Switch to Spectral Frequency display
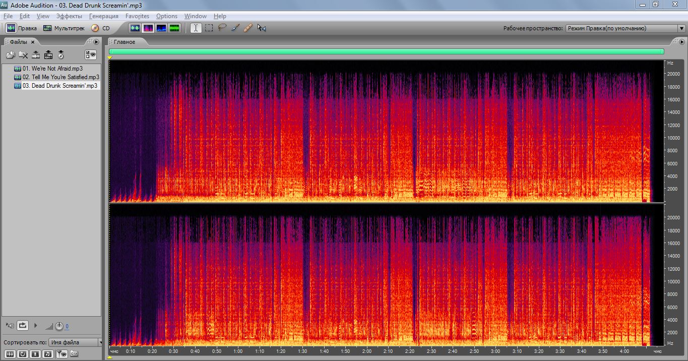The width and height of the screenshot is (688, 361). 149,28
